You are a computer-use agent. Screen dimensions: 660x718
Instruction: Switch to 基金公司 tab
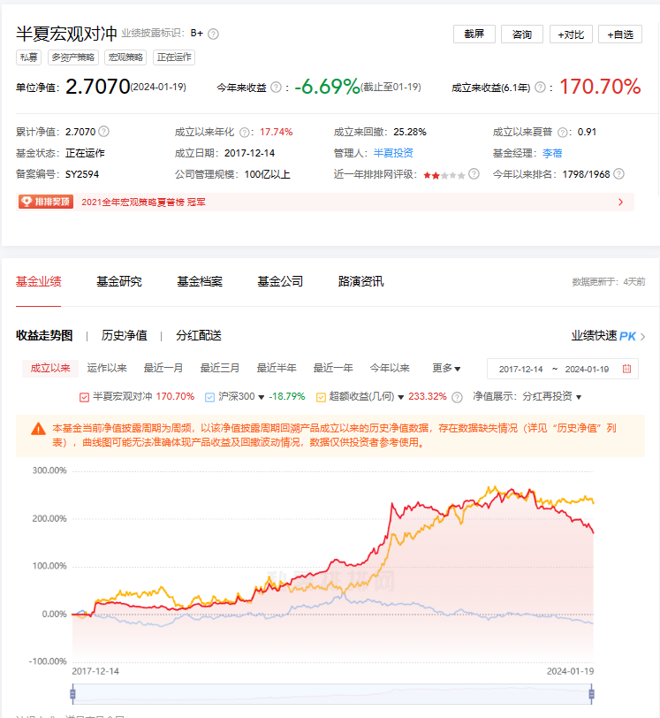[280, 281]
